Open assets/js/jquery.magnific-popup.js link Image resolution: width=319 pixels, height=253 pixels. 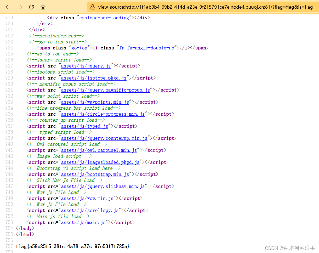point(105,90)
